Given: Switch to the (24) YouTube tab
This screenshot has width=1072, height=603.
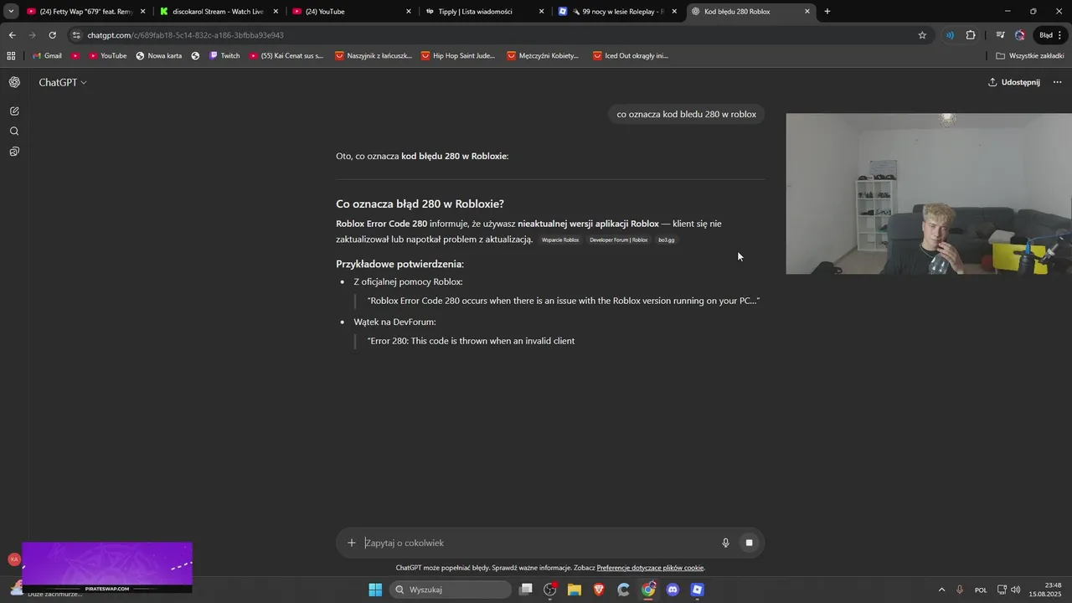Looking at the screenshot, I should click(352, 12).
